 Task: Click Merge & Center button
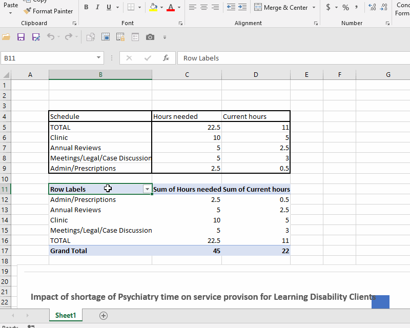click(x=281, y=7)
